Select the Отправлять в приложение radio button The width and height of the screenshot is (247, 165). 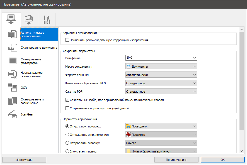click(67, 135)
